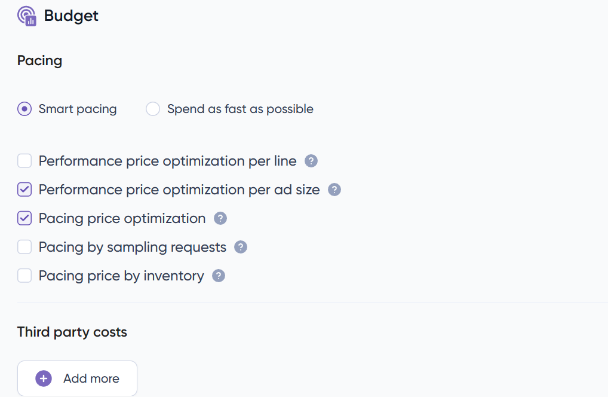Click the Third party costs heading
The height and width of the screenshot is (397, 608).
pyautogui.click(x=72, y=332)
